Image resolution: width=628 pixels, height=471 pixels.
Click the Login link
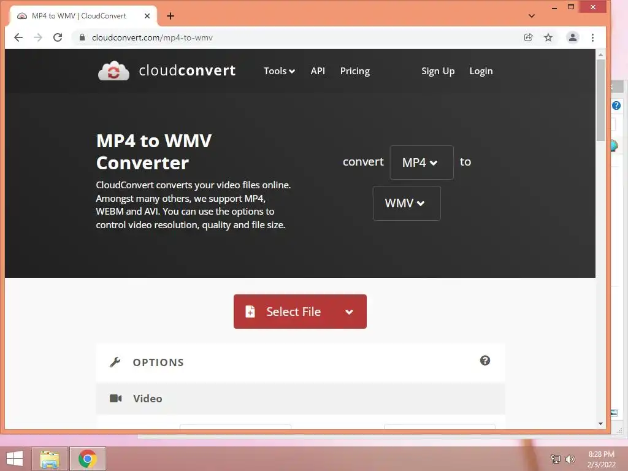(x=481, y=71)
